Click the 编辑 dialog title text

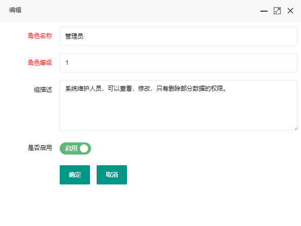point(15,10)
